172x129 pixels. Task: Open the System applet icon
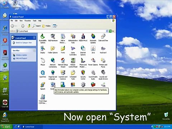[53, 85]
